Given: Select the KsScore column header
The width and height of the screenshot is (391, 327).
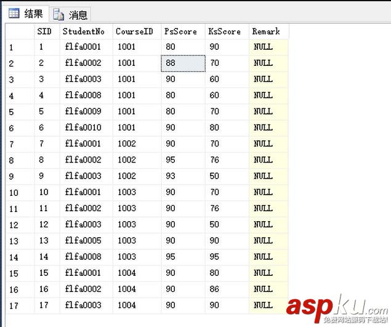Looking at the screenshot, I should (227, 31).
